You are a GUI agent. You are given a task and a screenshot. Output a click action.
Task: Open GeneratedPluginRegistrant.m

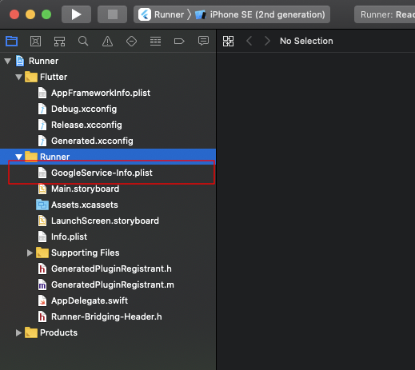[x=106, y=284]
